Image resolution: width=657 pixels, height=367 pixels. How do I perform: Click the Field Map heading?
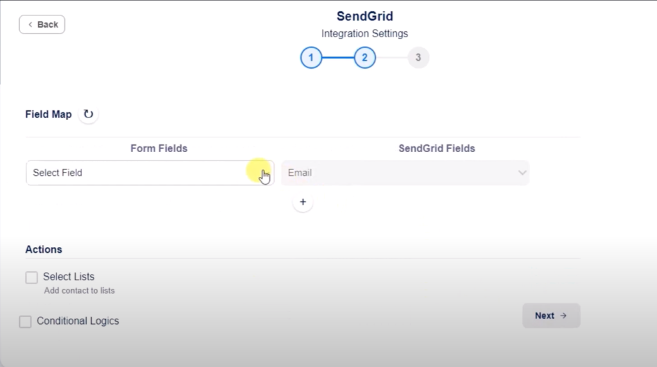(49, 114)
